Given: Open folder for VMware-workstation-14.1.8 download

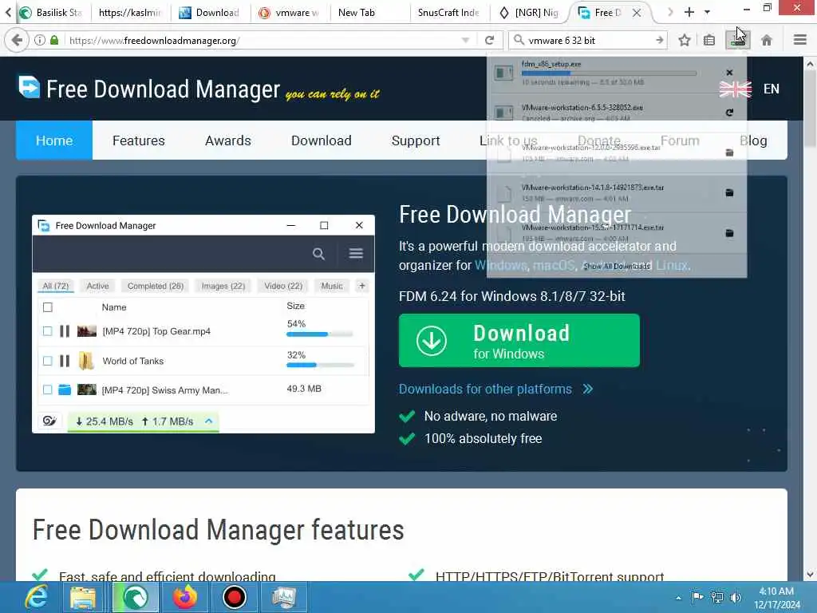Looking at the screenshot, I should 729,193.
